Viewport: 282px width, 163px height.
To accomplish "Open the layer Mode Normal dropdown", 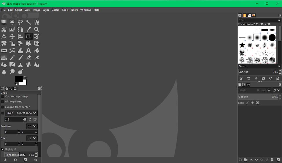I will click(255, 90).
